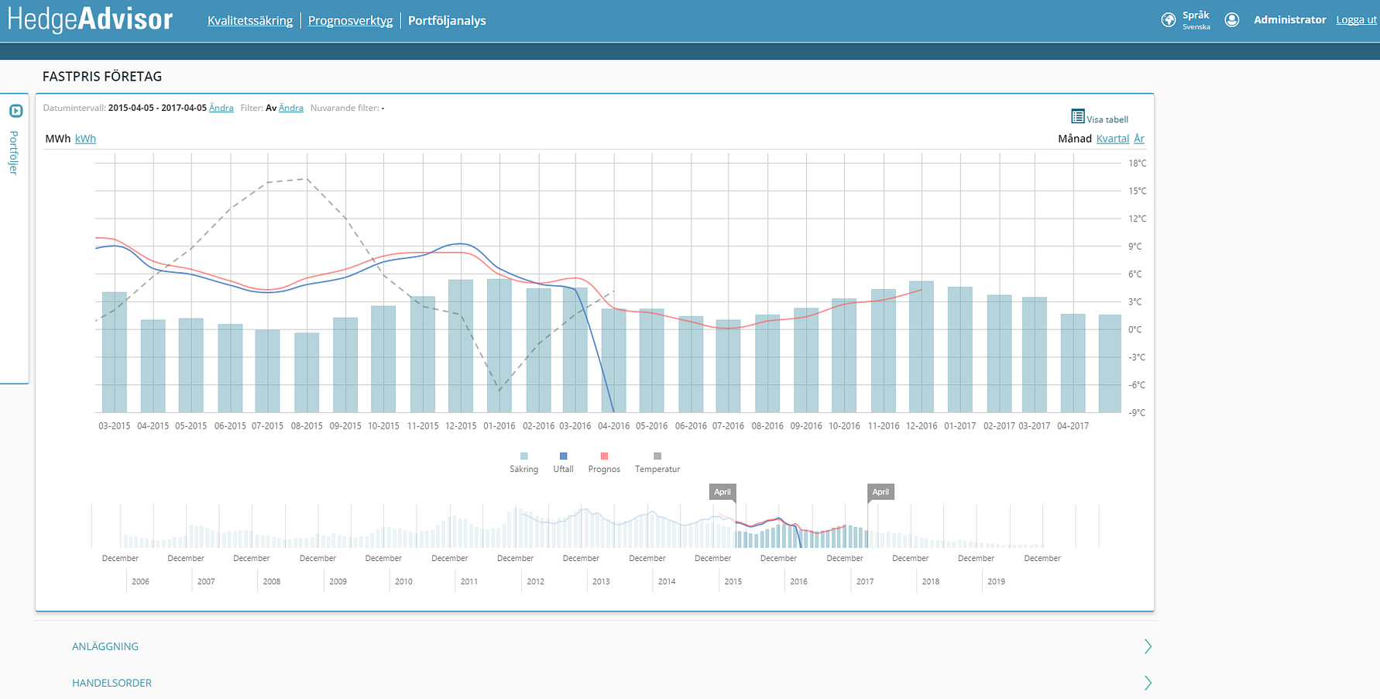This screenshot has width=1380, height=699.
Task: Click Logga ut link
Action: point(1356,20)
